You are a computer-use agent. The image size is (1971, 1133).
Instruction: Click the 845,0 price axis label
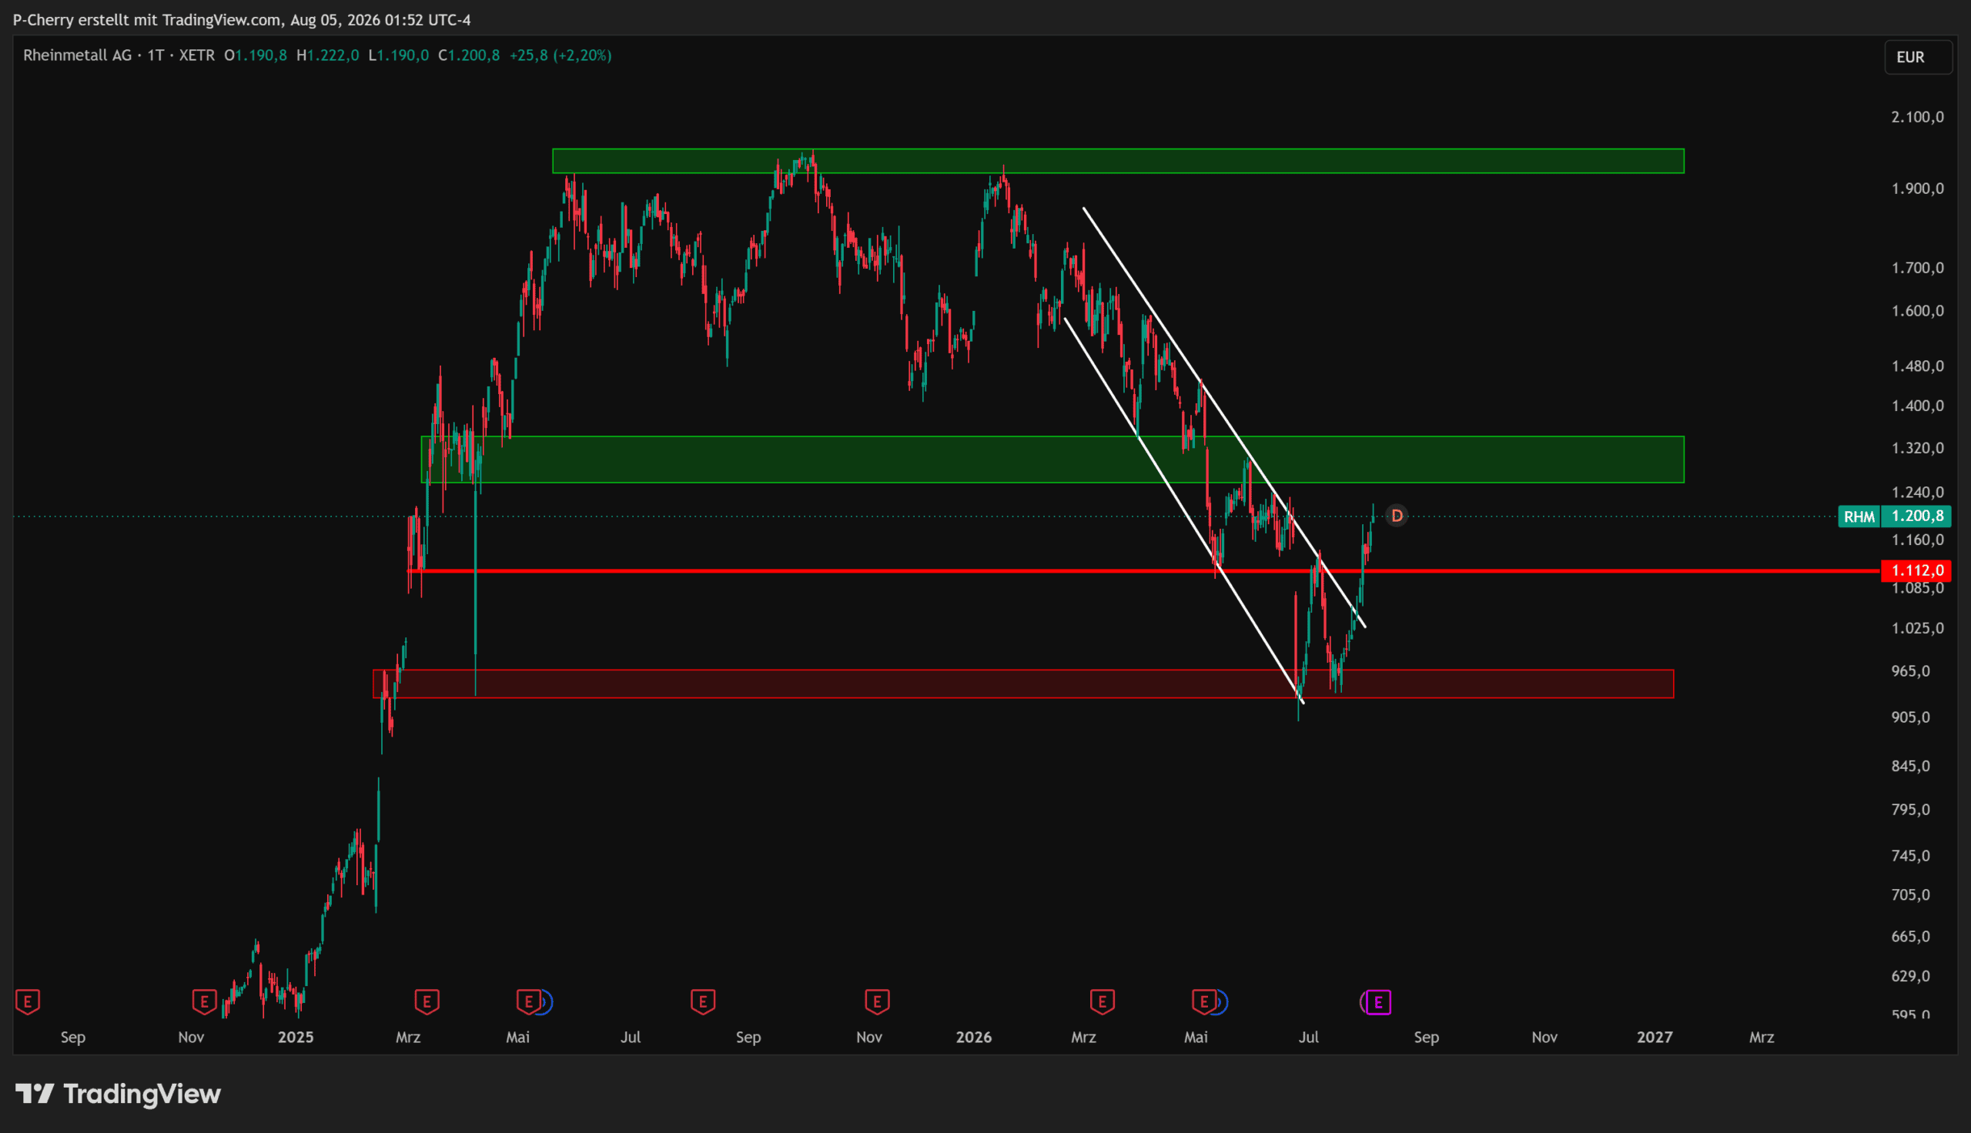tap(1911, 766)
